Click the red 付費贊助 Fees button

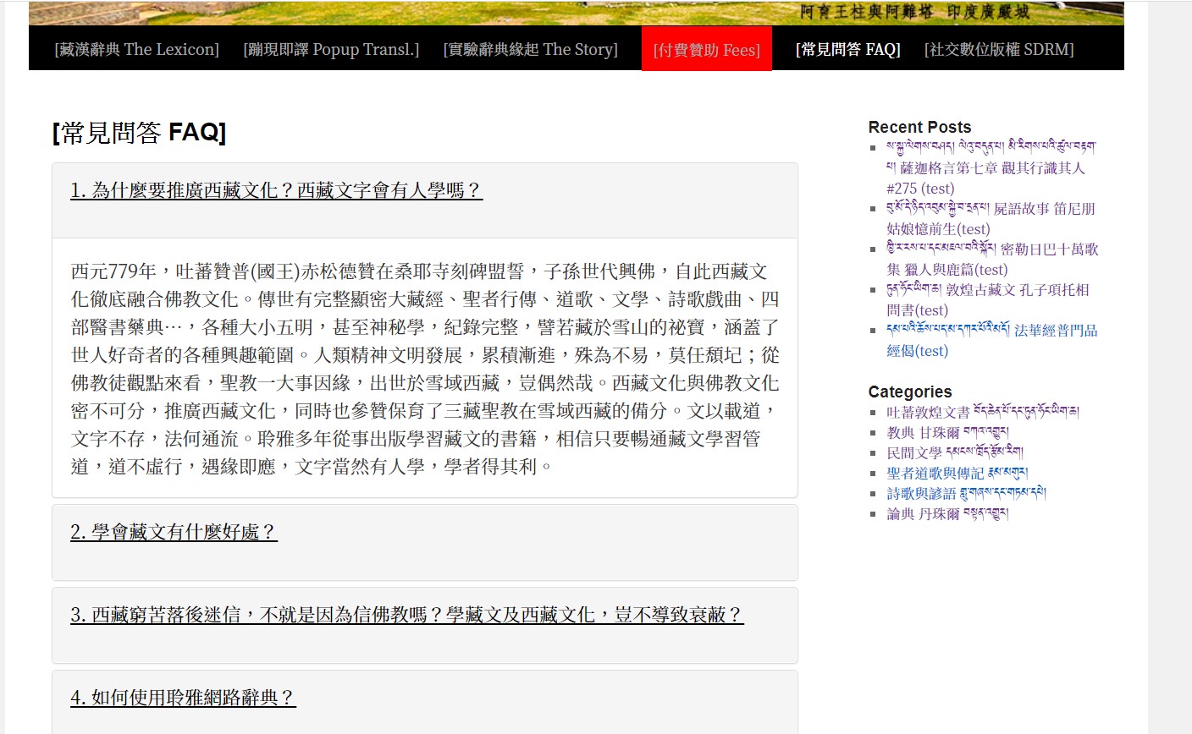(x=706, y=50)
